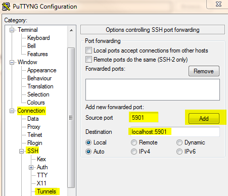Select IPv6 radio button
This screenshot has height=196, width=228.
179,152
